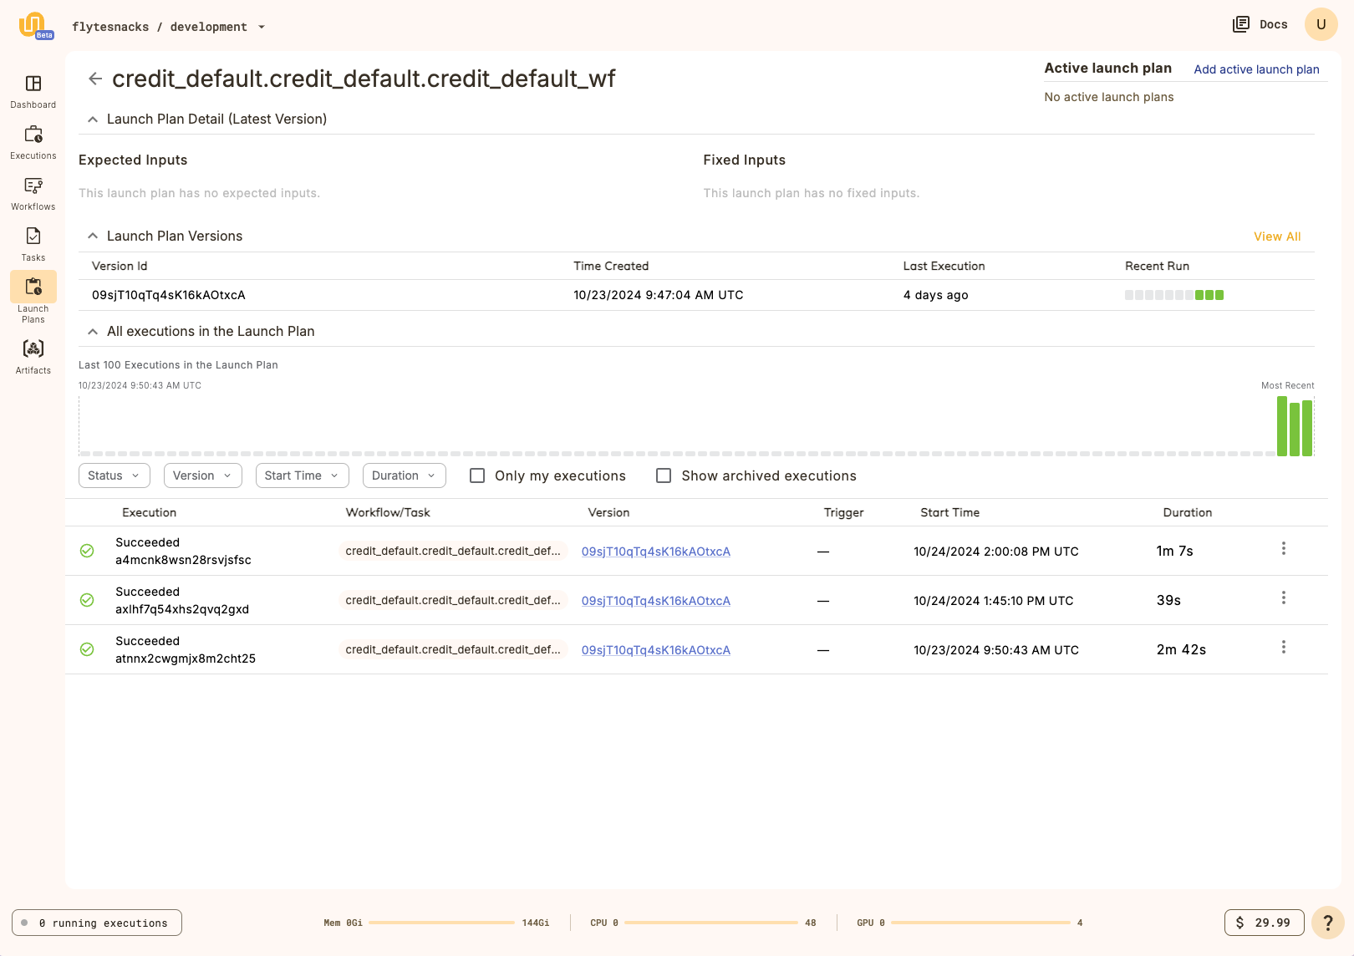Expand the Duration filter dropdown
The width and height of the screenshot is (1354, 956).
(404, 475)
